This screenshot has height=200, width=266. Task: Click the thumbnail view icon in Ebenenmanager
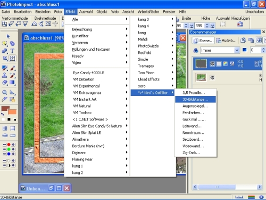point(259,41)
